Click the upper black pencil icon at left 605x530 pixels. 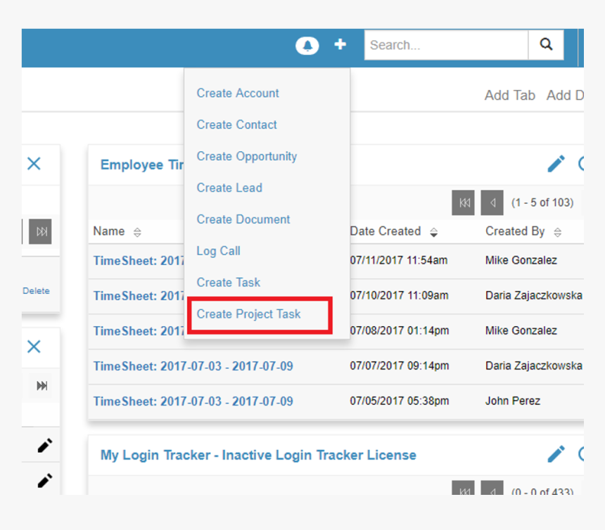click(x=45, y=446)
